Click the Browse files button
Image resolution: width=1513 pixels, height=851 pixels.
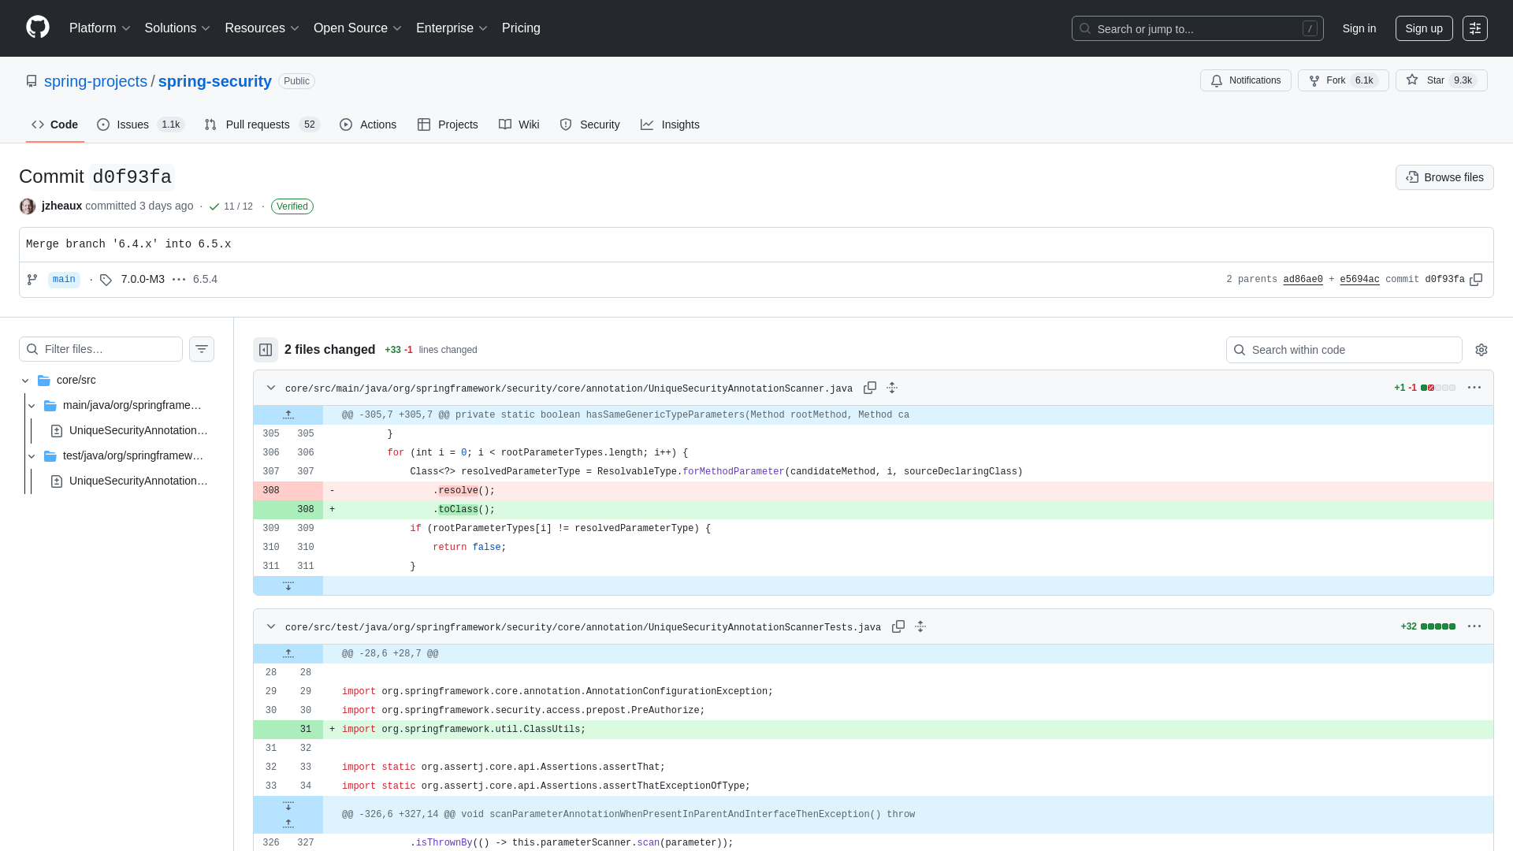(x=1444, y=177)
